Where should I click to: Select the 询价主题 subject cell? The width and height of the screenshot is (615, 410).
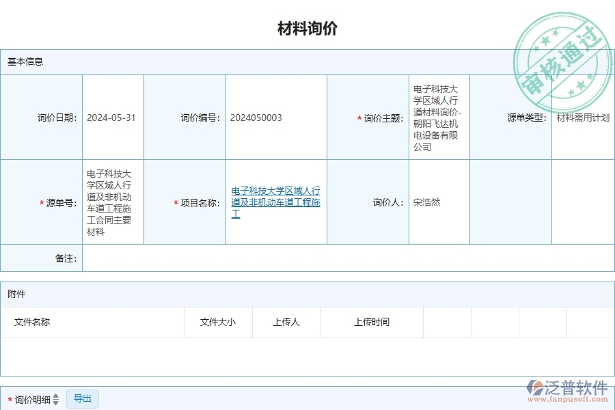(x=438, y=117)
